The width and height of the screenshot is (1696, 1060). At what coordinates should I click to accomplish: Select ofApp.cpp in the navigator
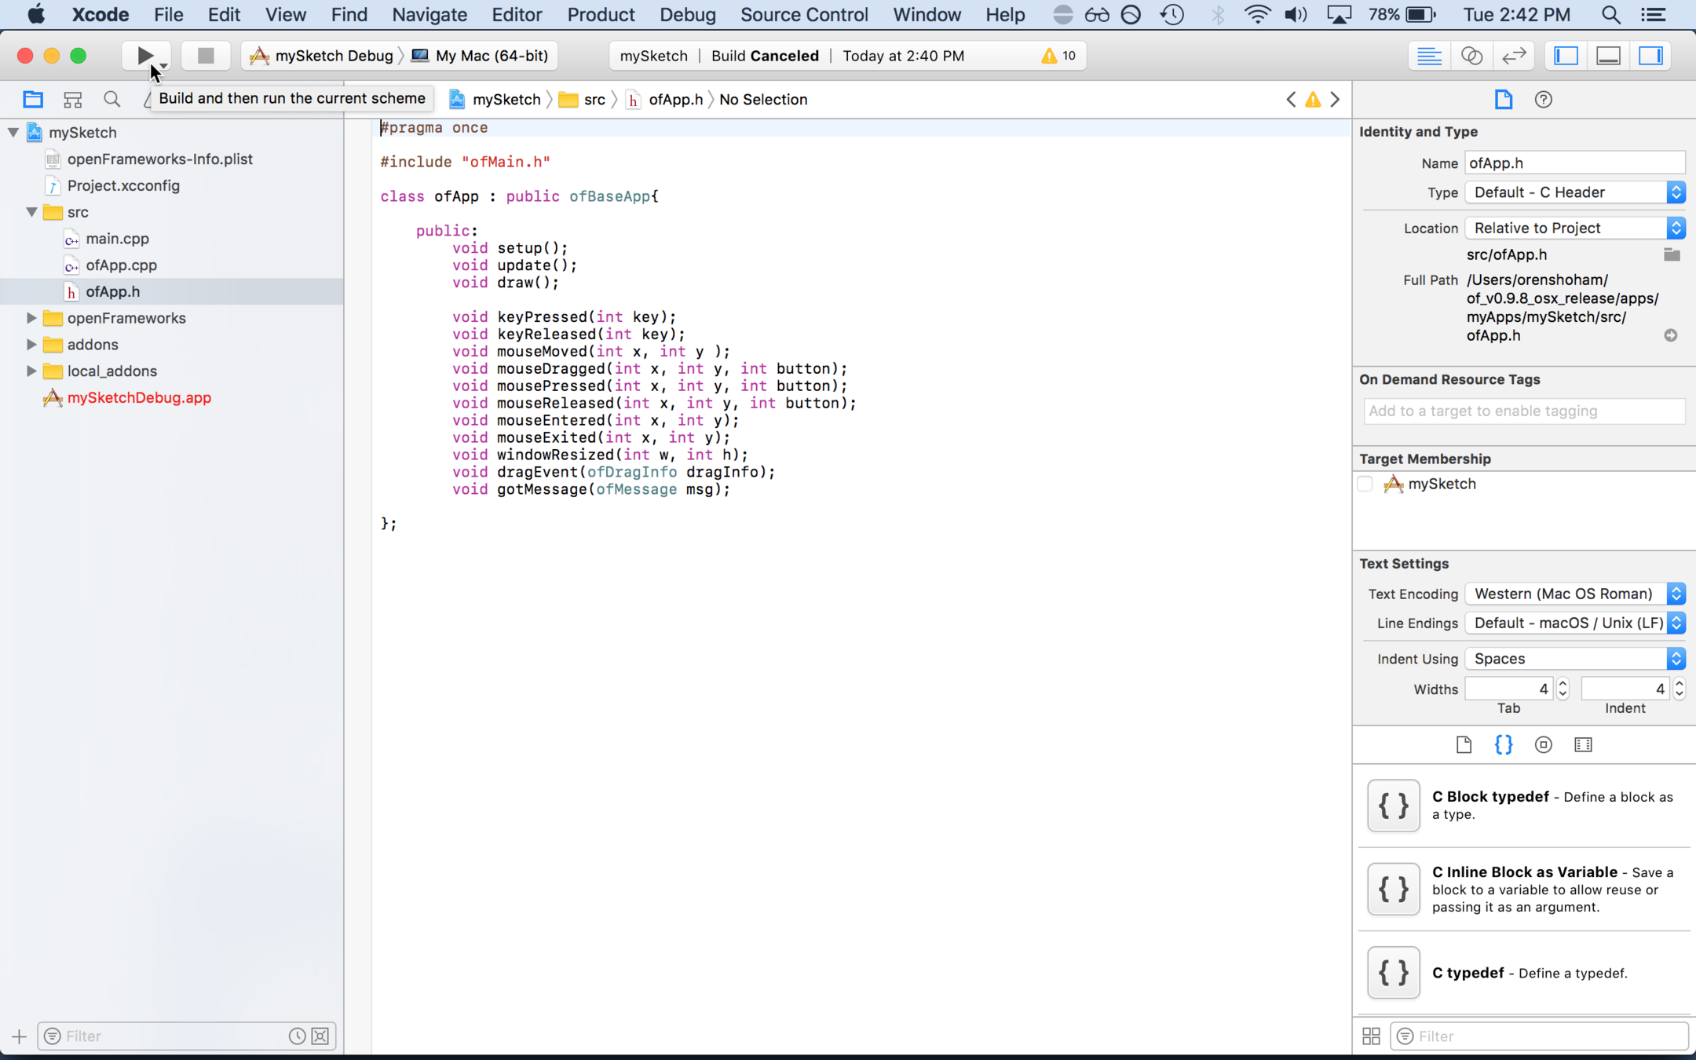click(x=121, y=265)
